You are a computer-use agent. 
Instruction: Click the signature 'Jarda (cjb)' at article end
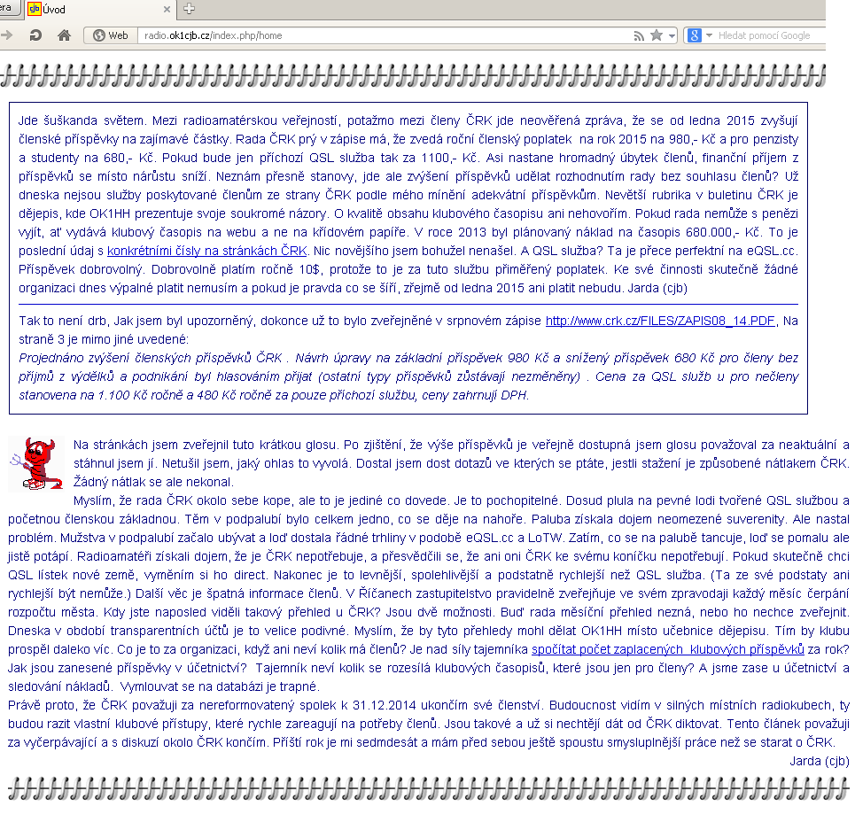tap(820, 761)
